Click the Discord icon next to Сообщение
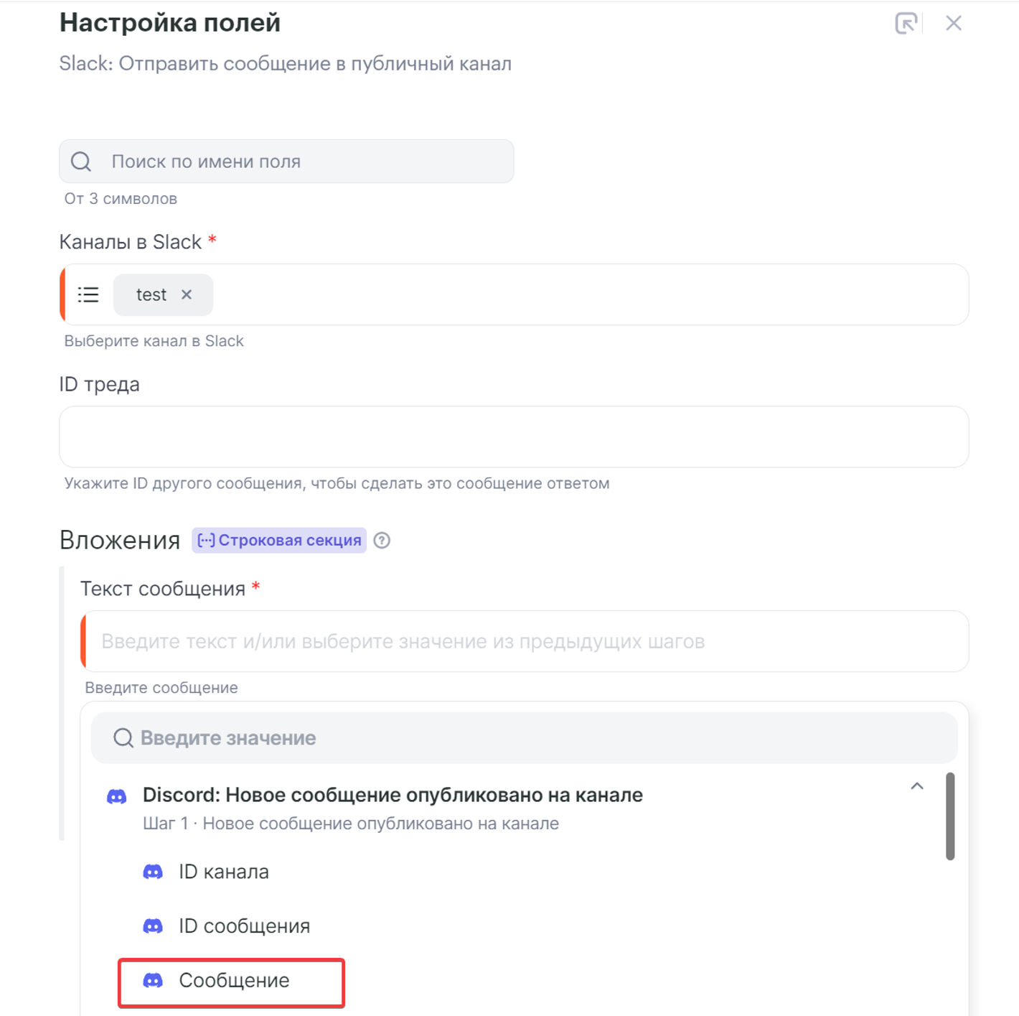Screen dimensions: 1019x1016 coord(153,981)
